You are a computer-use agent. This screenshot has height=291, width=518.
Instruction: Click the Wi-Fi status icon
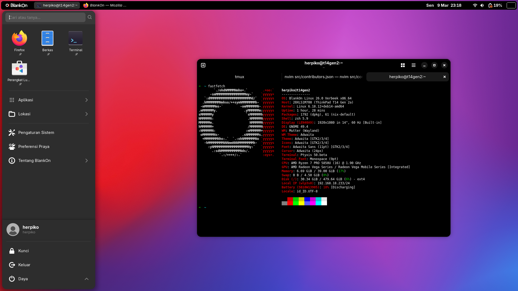pyautogui.click(x=475, y=5)
